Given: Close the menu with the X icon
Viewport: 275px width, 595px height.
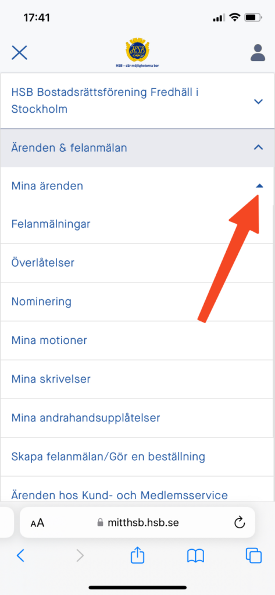Looking at the screenshot, I should coord(19,53).
